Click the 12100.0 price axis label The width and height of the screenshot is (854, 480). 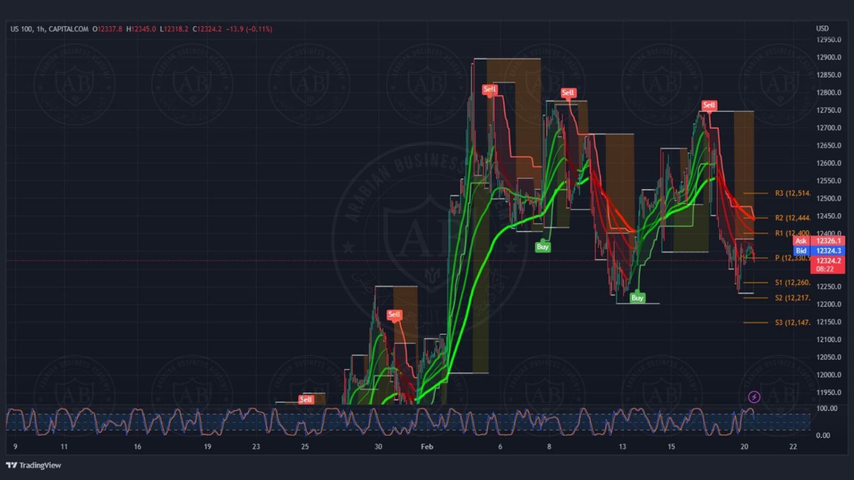tap(829, 340)
